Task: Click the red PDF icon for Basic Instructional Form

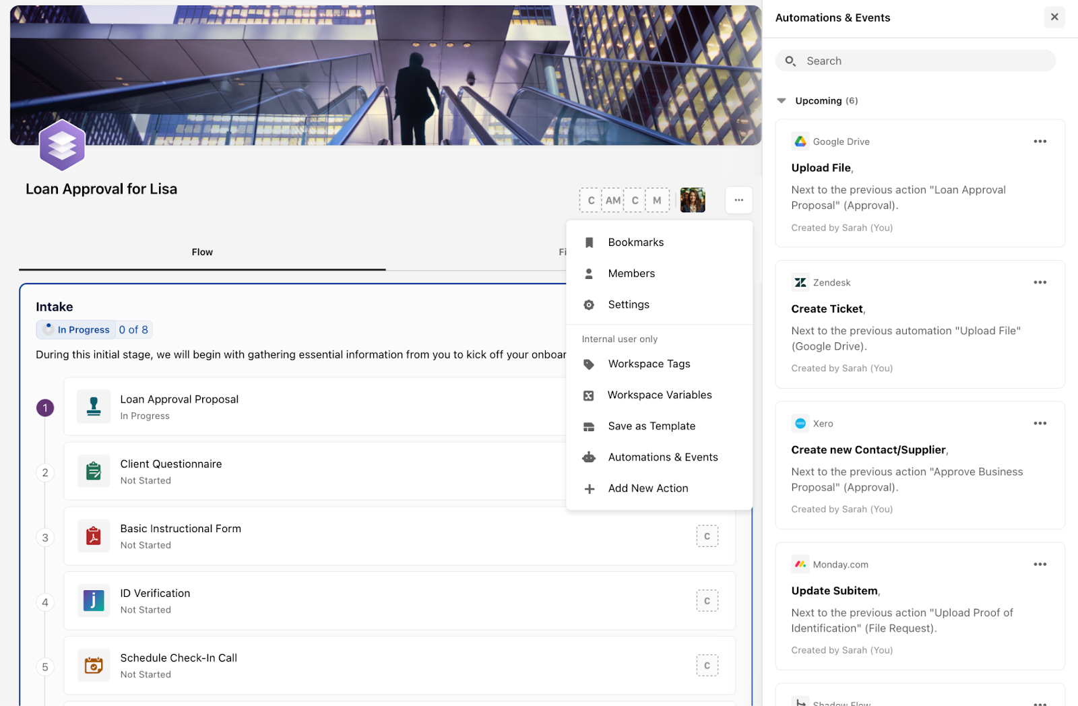Action: coord(94,536)
